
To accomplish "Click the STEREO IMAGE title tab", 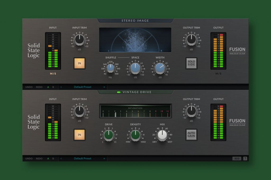I will tap(135, 21).
